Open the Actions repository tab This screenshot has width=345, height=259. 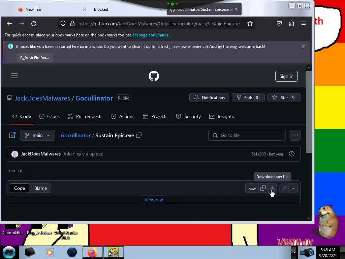coord(123,116)
